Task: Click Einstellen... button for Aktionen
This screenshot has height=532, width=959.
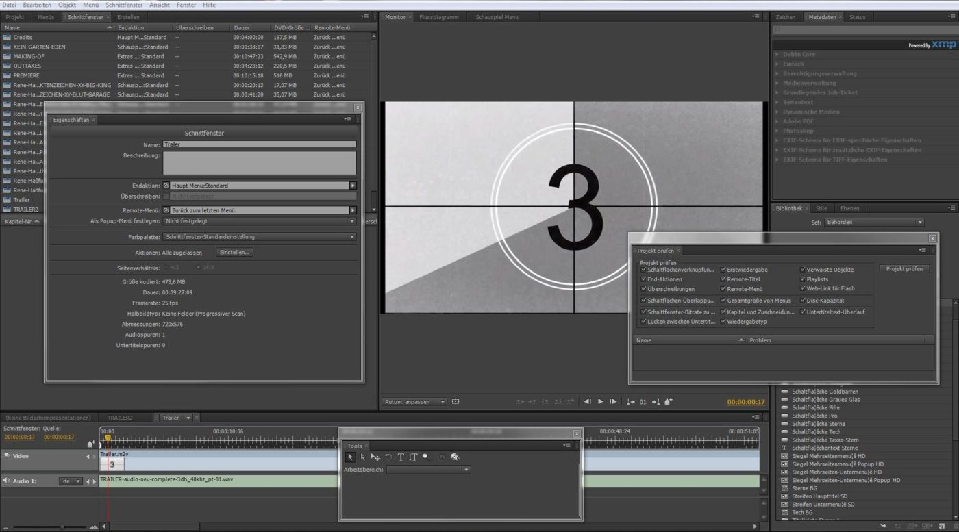Action: (235, 252)
